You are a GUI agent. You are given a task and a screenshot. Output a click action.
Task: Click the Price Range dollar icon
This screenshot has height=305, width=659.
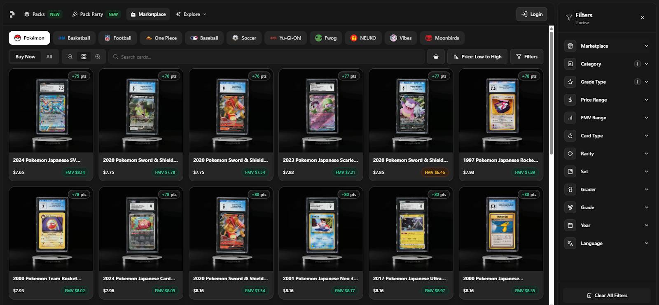(x=570, y=100)
